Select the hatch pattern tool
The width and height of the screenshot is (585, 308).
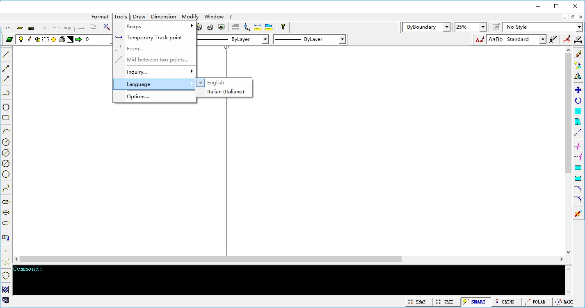(x=6, y=290)
